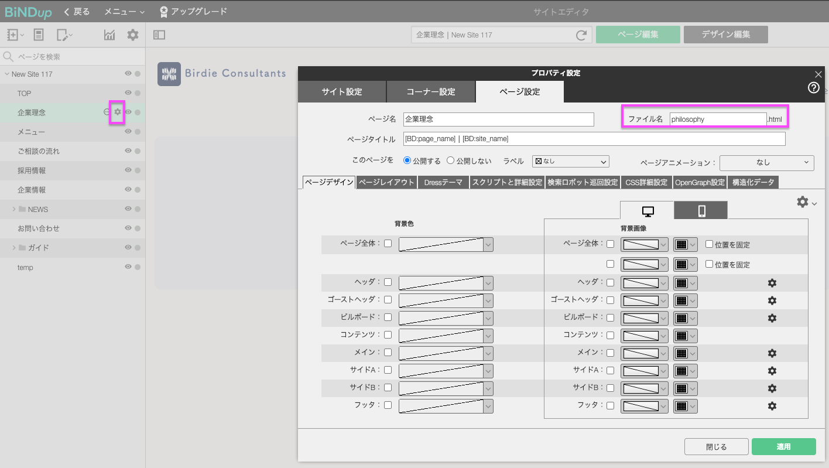Click the ページ編集 button
829x468 pixels.
638,35
